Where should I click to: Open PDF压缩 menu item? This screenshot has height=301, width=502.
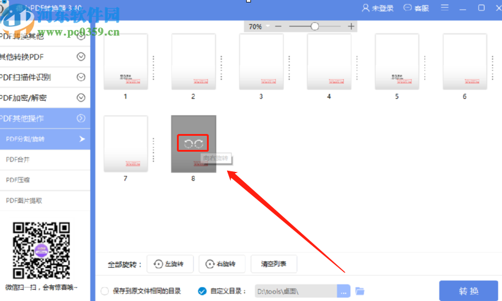(x=45, y=180)
